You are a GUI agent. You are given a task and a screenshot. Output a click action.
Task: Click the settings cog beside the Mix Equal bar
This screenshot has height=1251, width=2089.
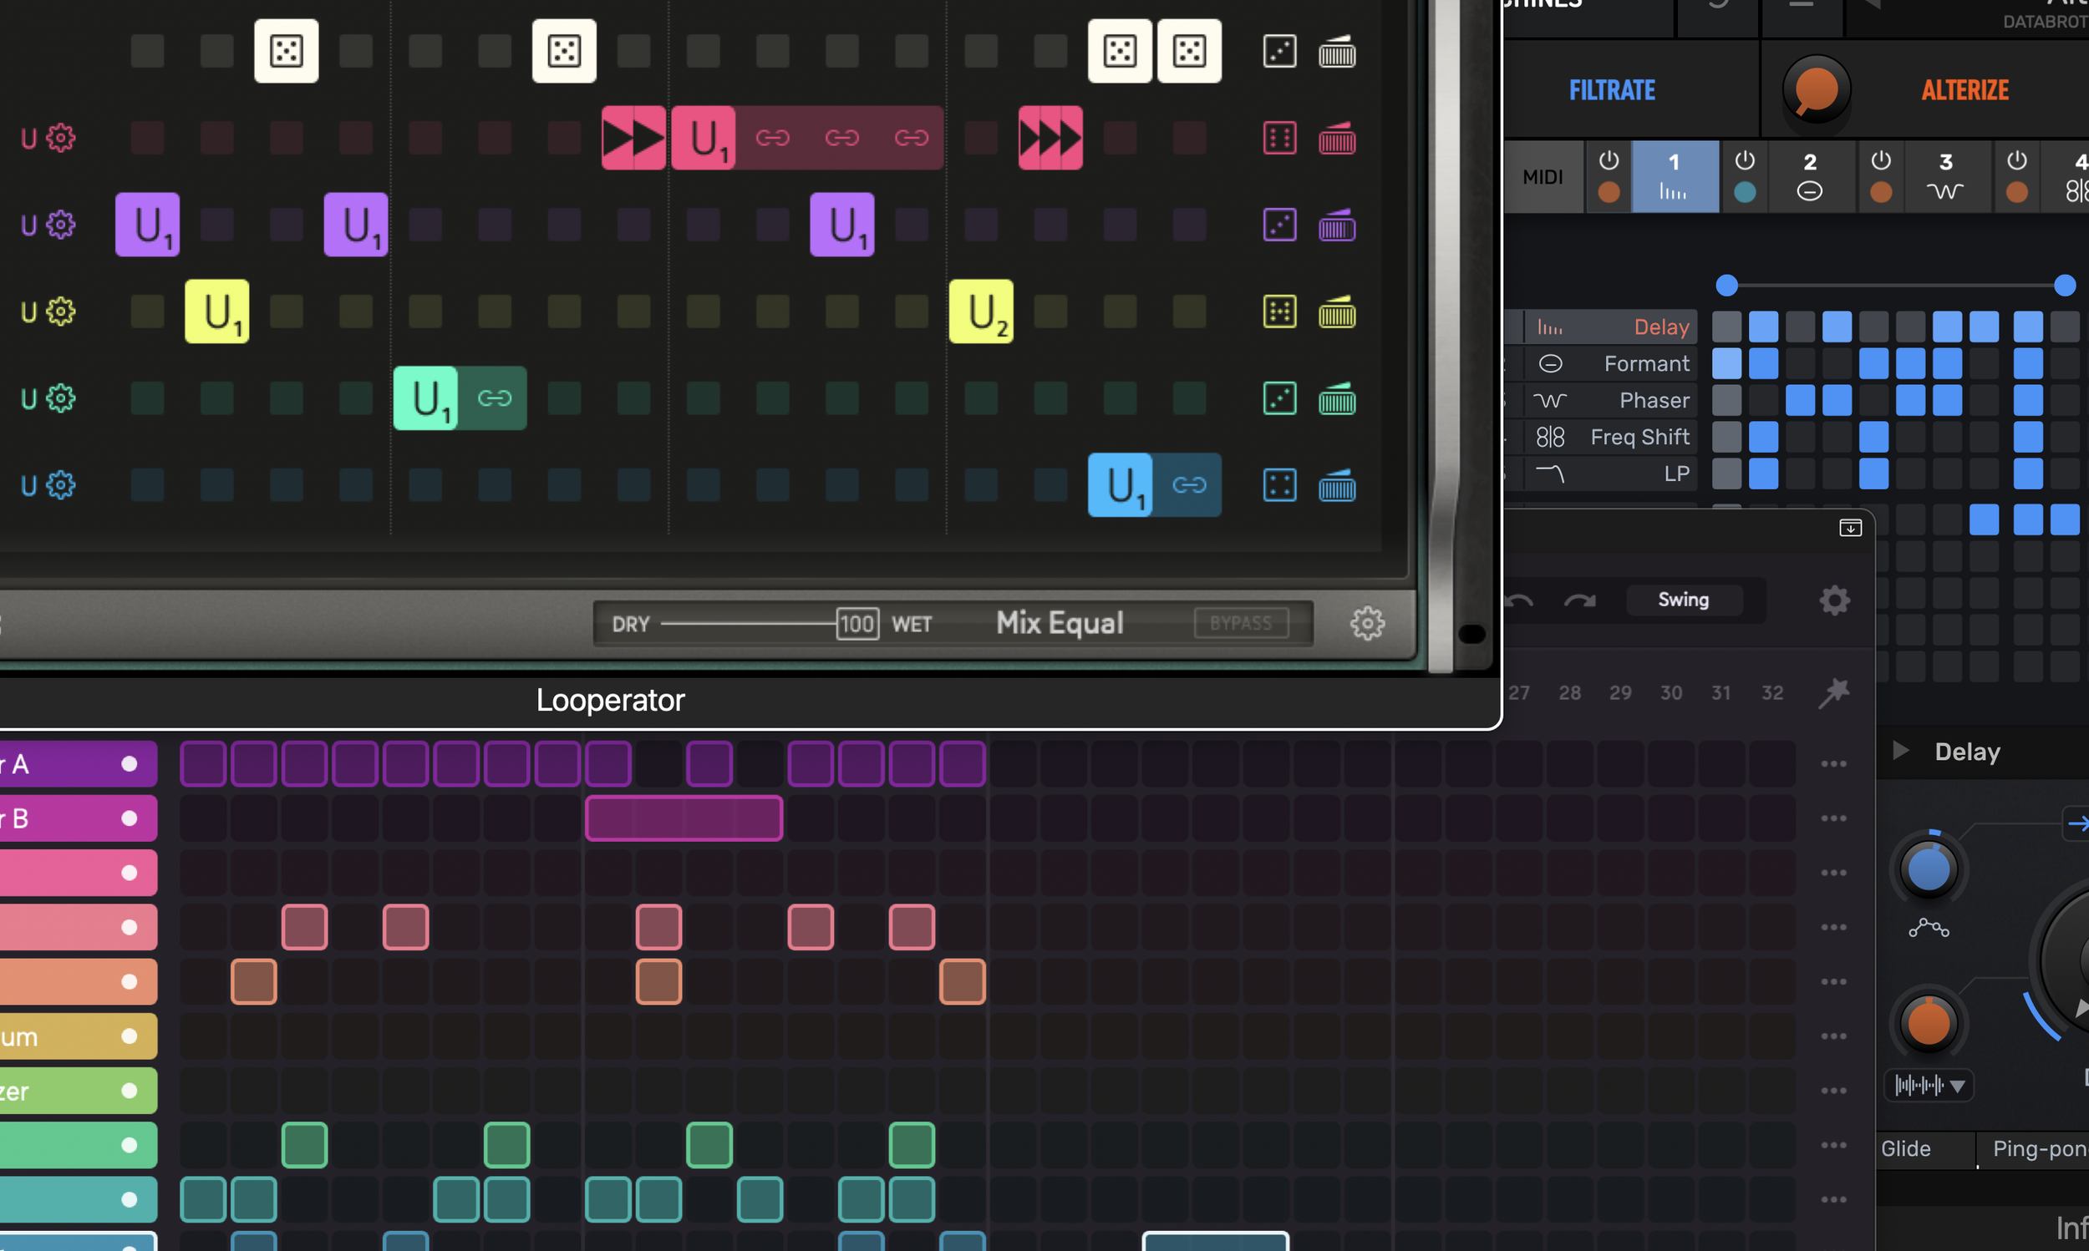tap(1368, 624)
